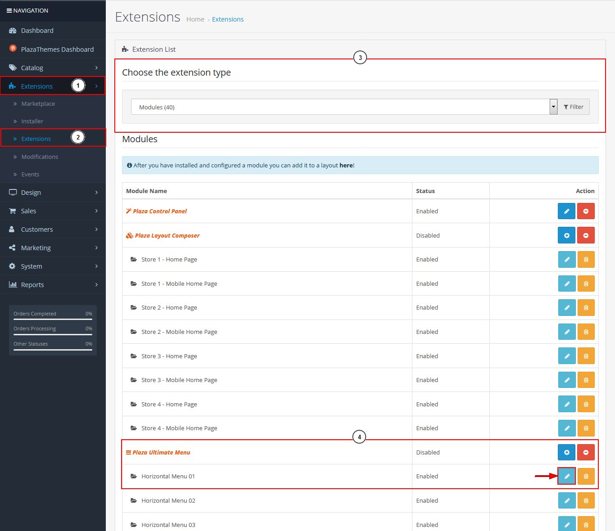The height and width of the screenshot is (531, 615).
Task: Select the Extensions submenu item
Action: [53, 139]
